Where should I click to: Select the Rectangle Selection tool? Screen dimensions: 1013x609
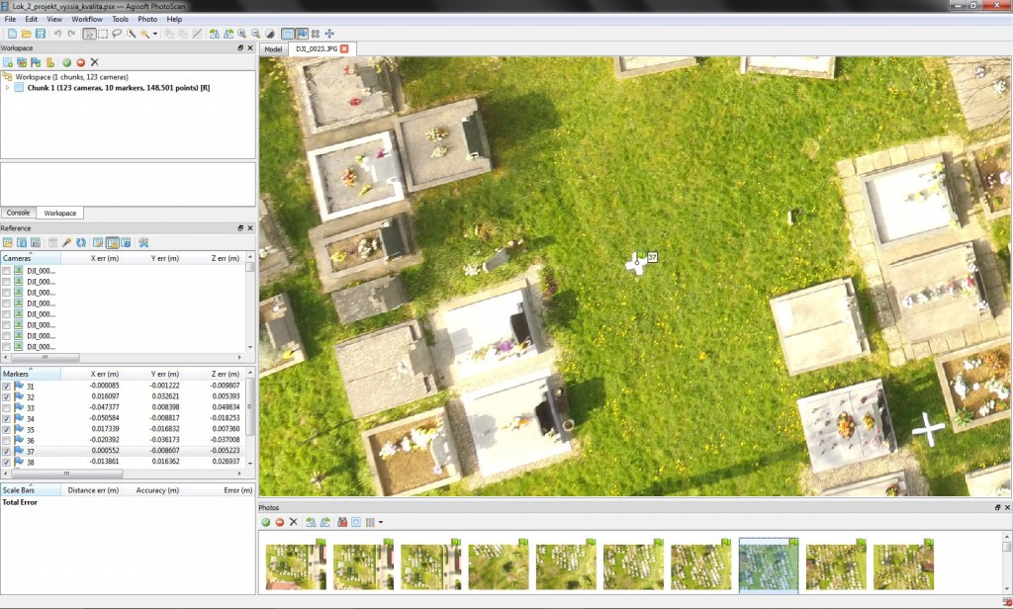(x=103, y=34)
